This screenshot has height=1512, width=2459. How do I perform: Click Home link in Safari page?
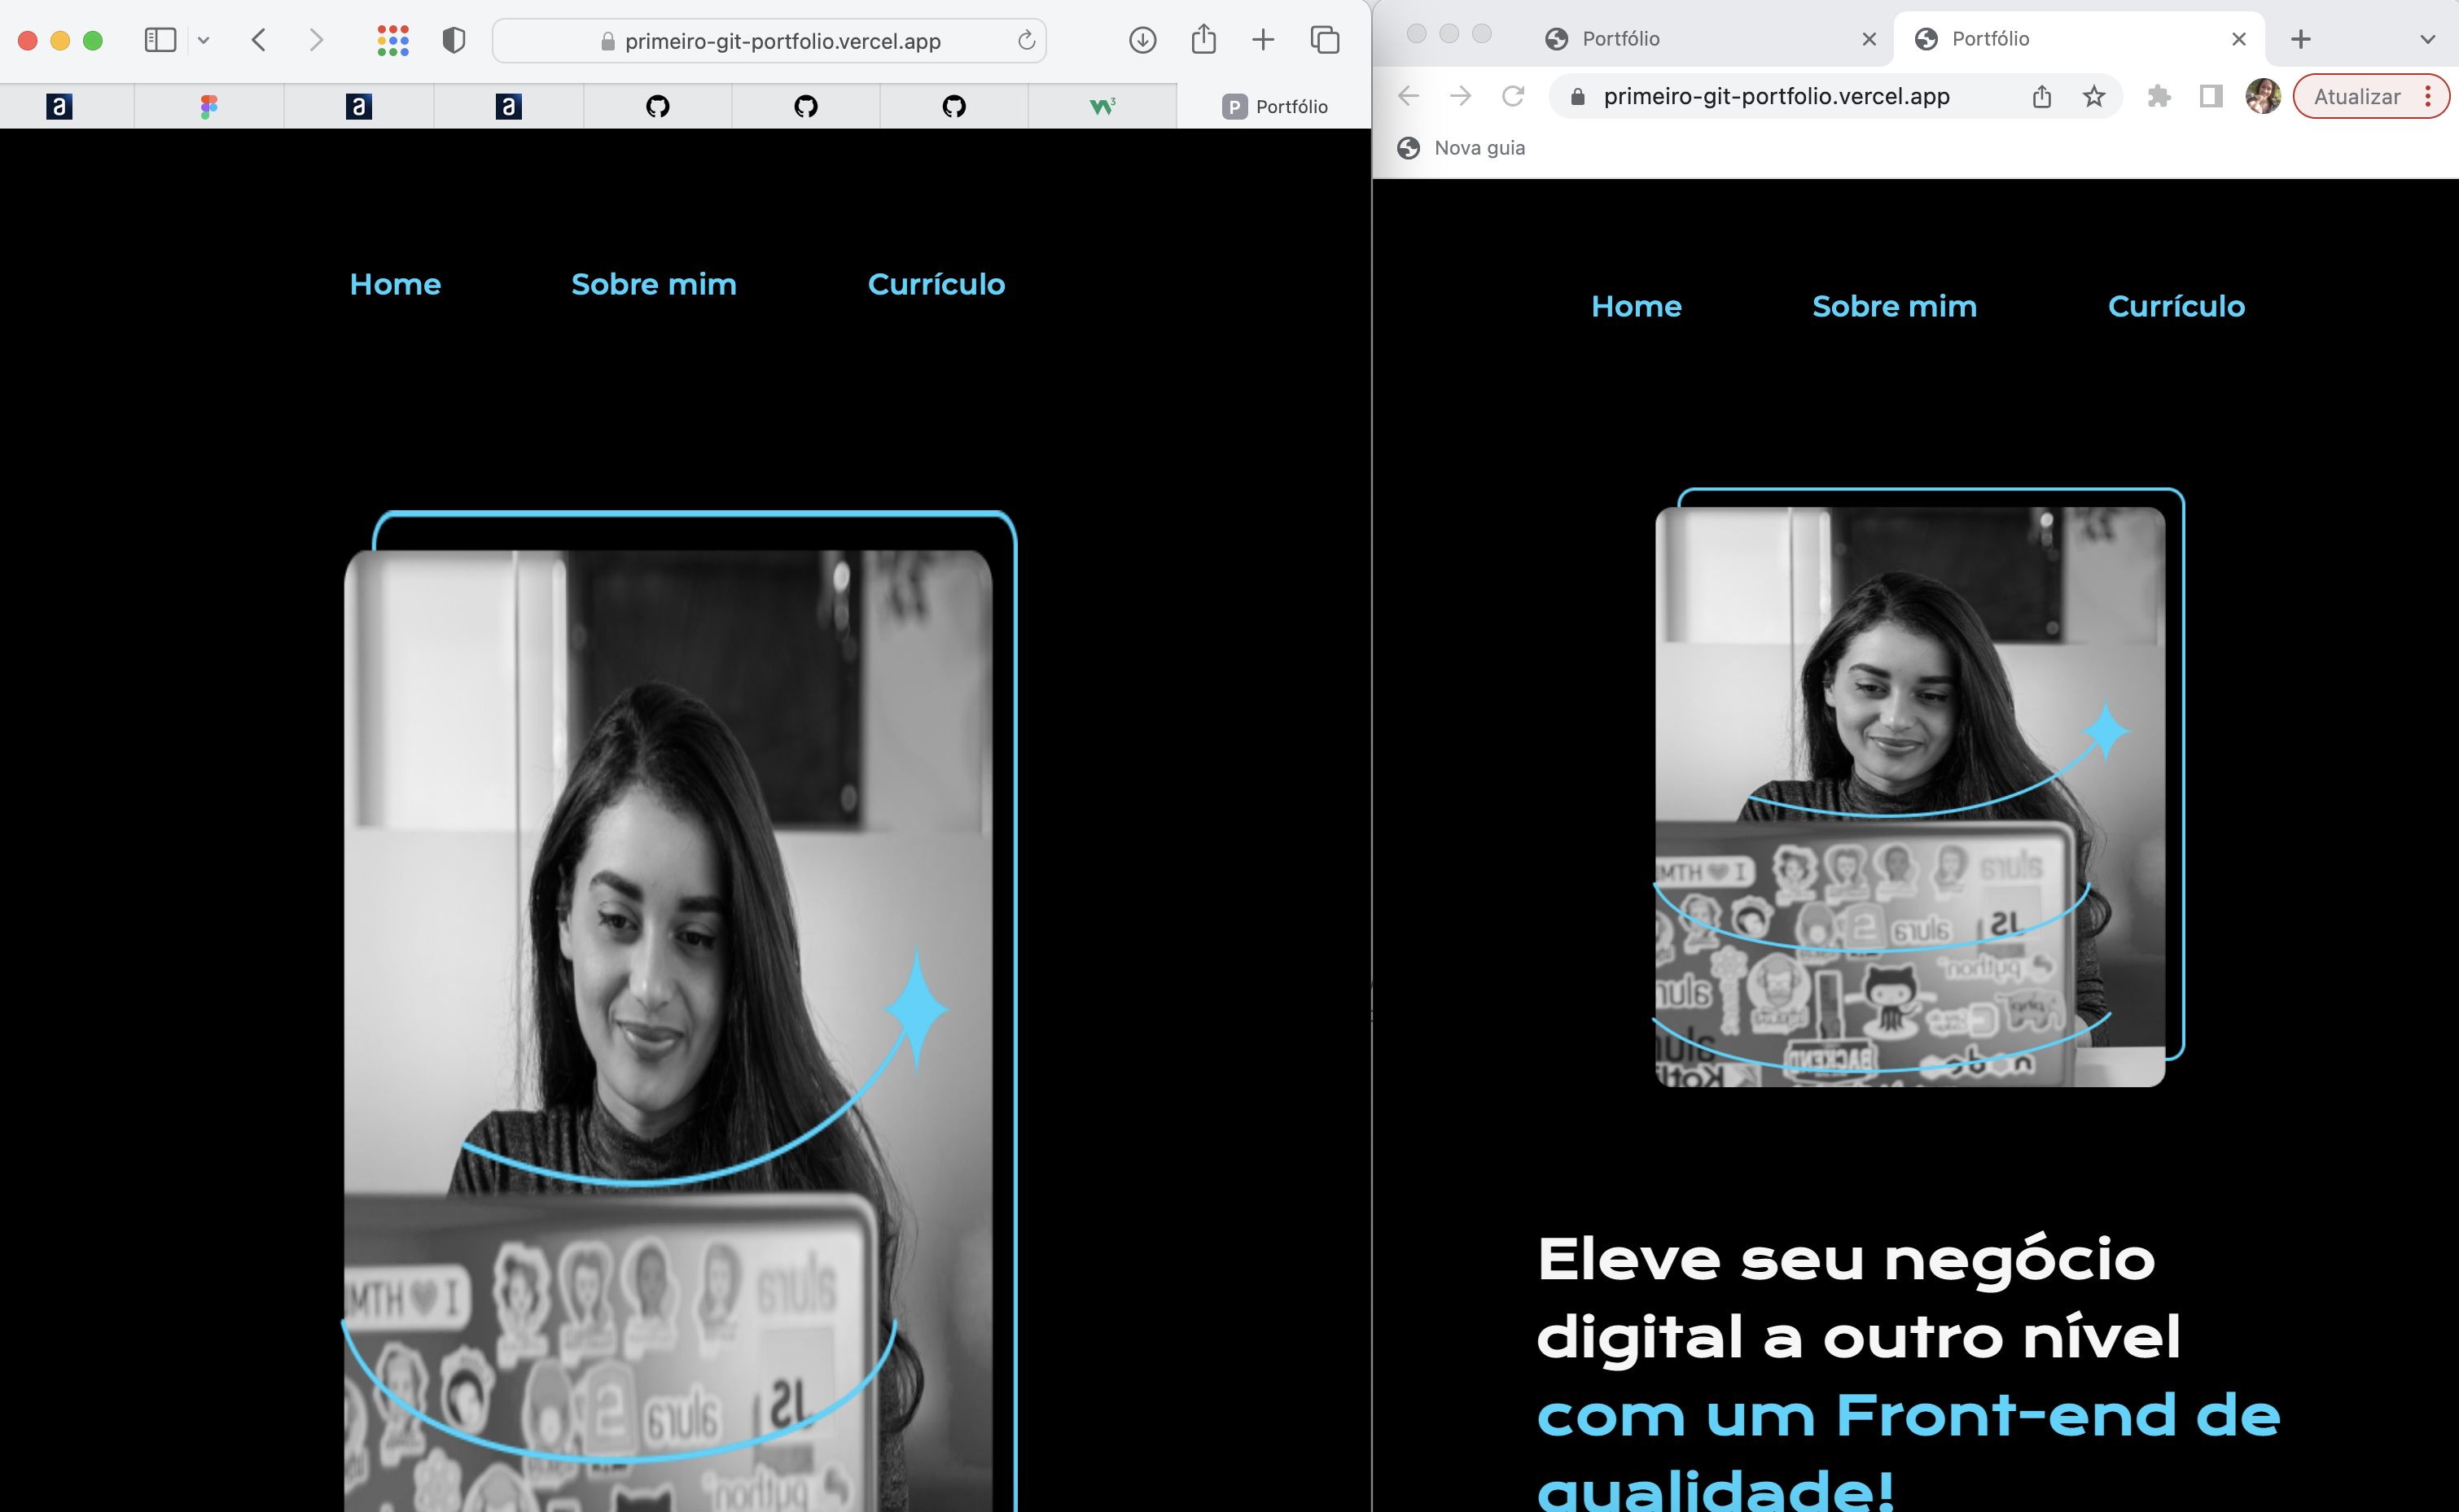point(395,284)
